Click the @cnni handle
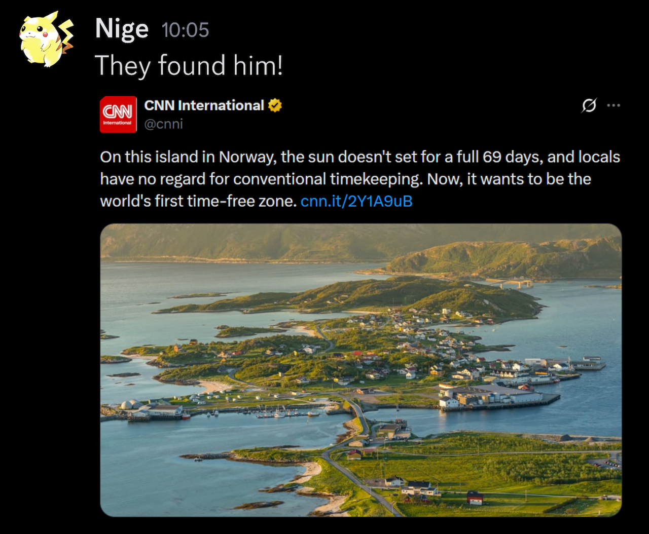 click(163, 124)
